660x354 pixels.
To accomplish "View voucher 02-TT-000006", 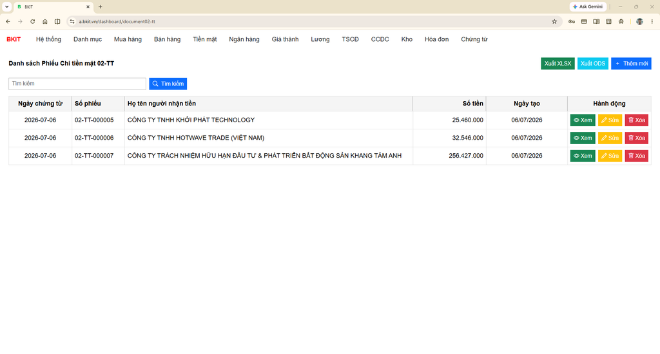I will point(583,138).
